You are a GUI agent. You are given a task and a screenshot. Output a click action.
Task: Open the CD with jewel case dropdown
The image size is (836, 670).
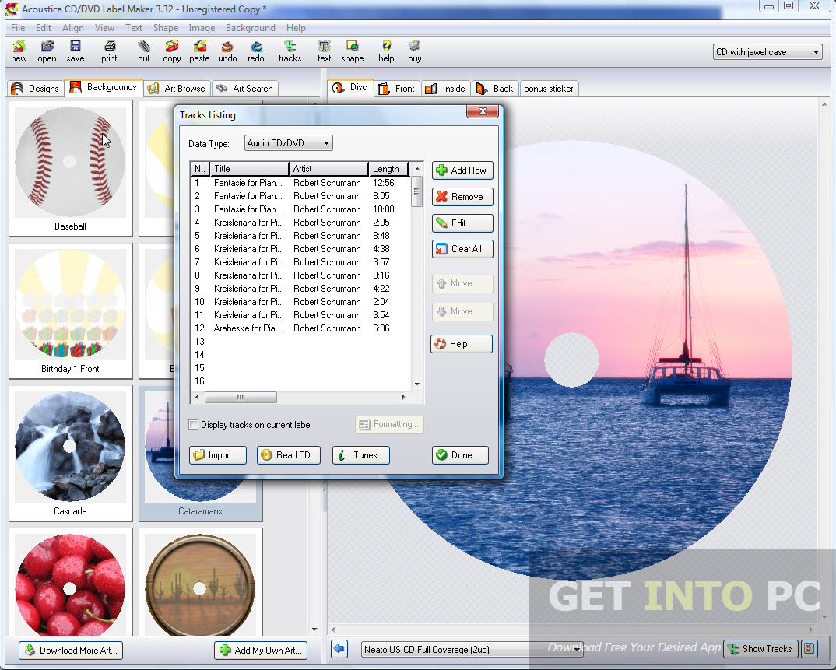pos(768,51)
